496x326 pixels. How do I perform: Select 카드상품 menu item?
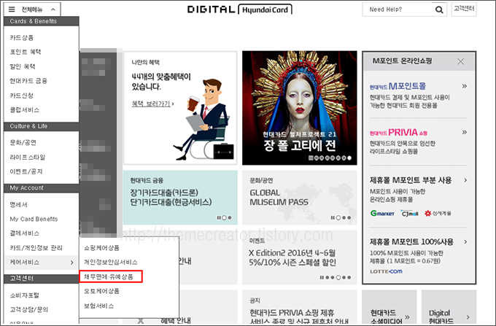click(x=21, y=38)
